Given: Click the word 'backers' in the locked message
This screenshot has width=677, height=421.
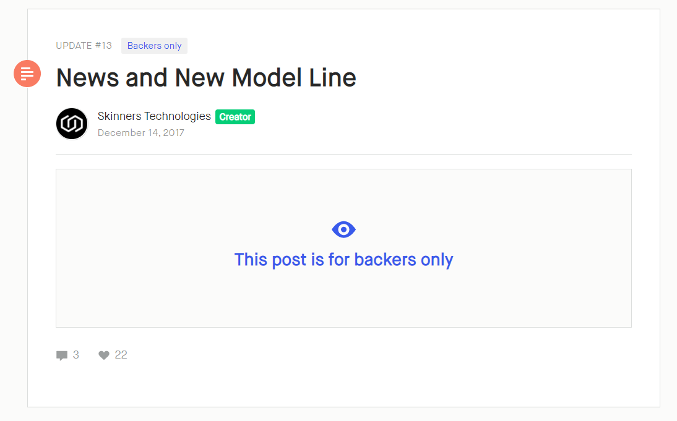Looking at the screenshot, I should (385, 260).
